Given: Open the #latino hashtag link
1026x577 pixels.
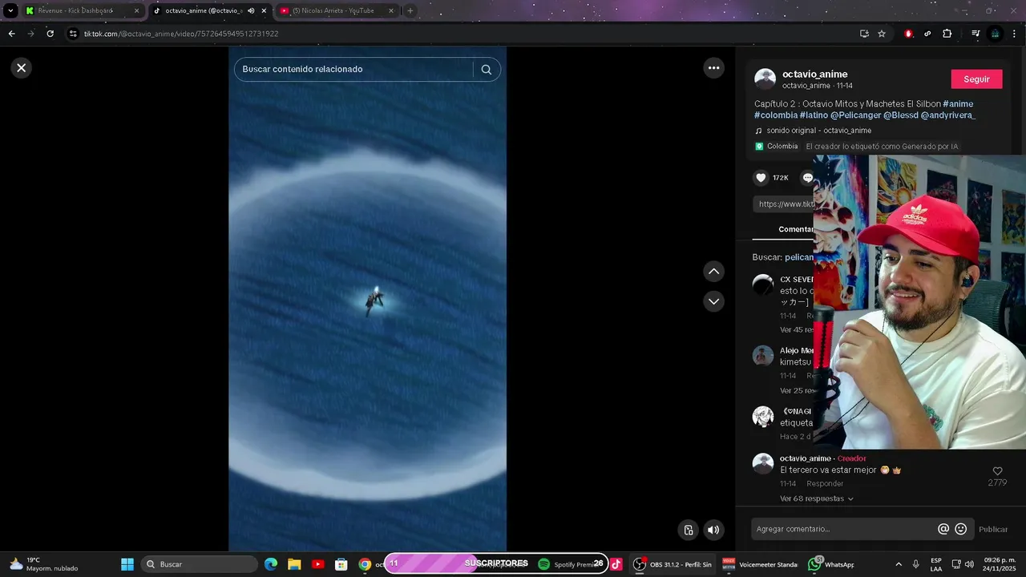Looking at the screenshot, I should point(813,115).
